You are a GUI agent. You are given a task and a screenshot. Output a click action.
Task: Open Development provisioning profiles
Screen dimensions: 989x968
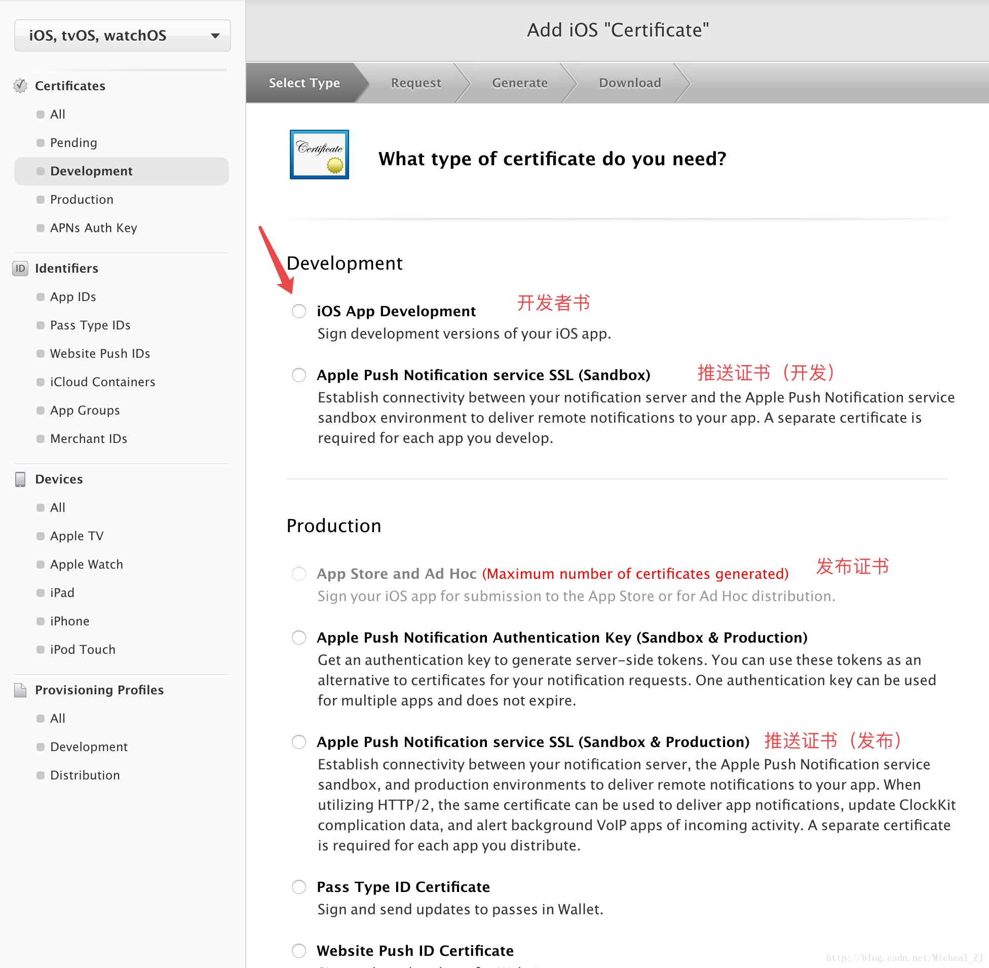[x=89, y=748]
